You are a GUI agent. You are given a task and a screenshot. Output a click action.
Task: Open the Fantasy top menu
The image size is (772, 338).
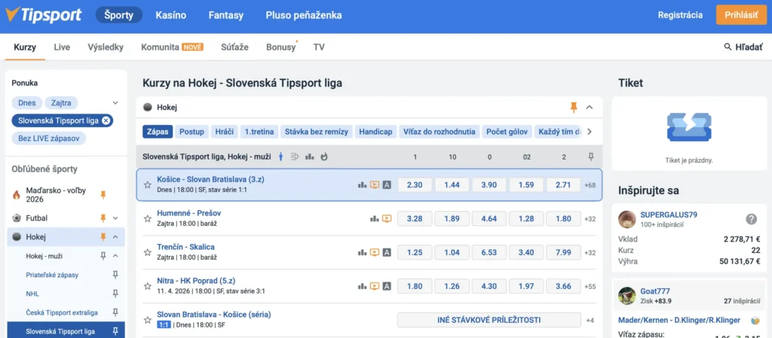click(226, 15)
